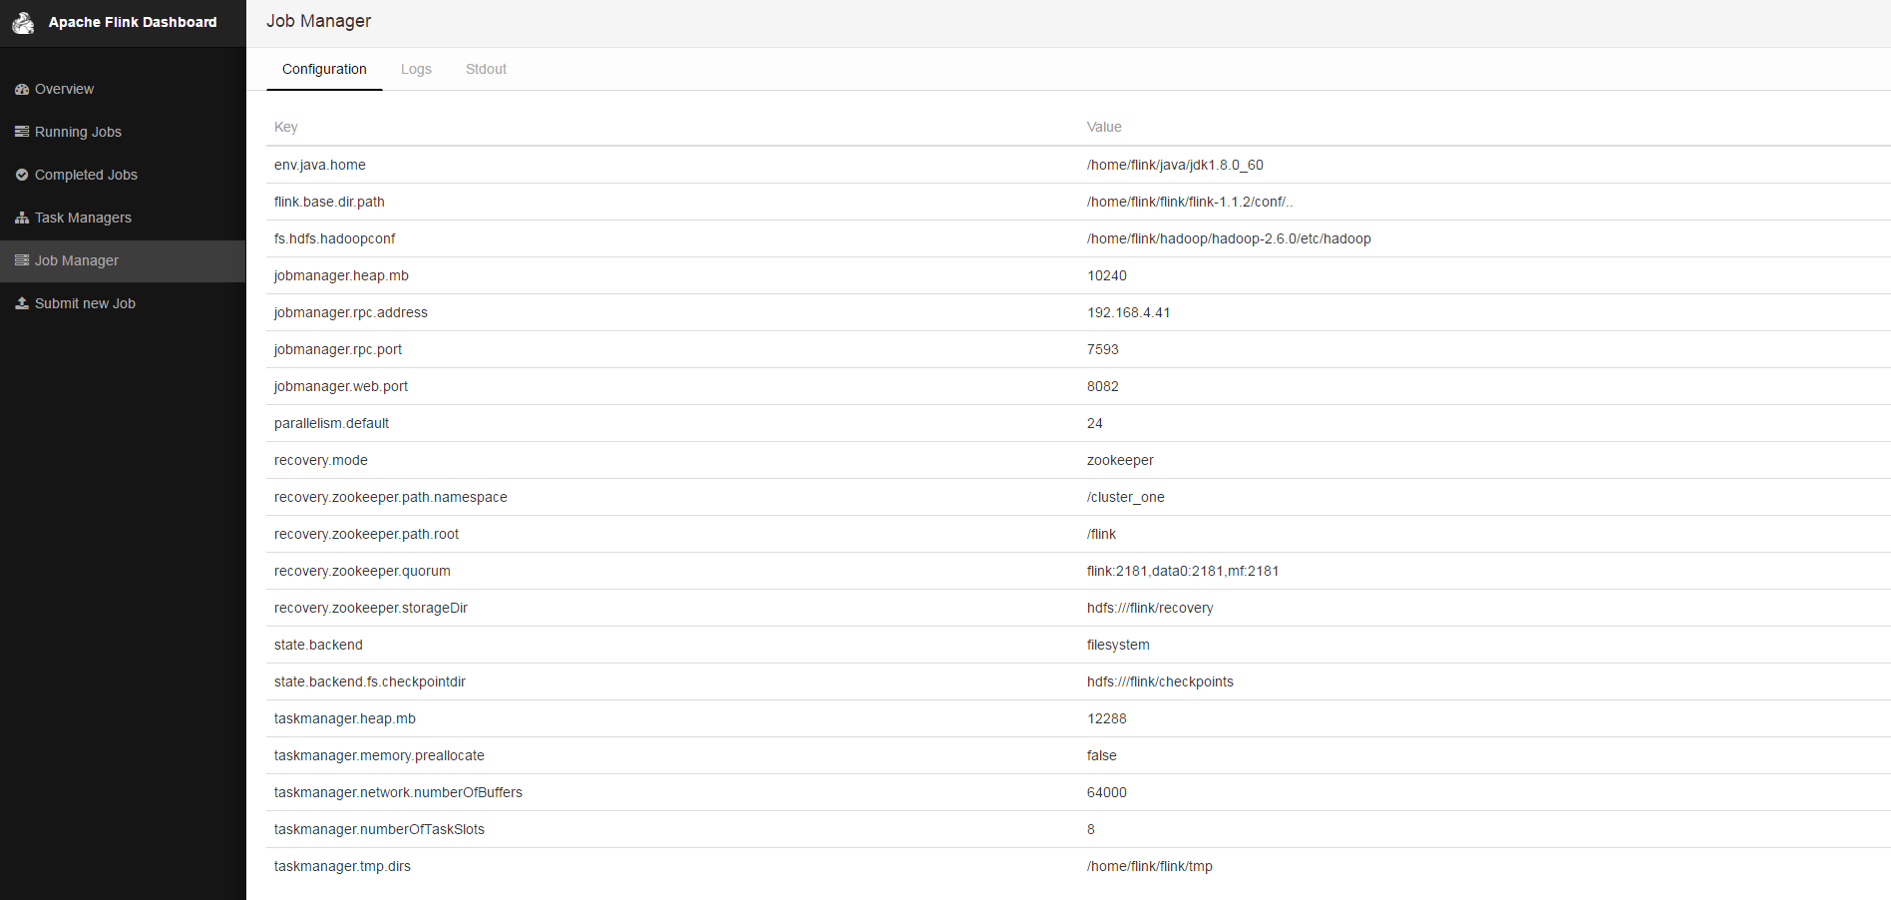
Task: Select the jobmanager.web.port key
Action: 341,386
